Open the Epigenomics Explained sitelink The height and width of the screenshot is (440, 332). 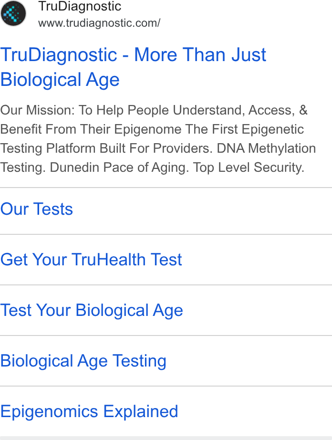(x=89, y=412)
